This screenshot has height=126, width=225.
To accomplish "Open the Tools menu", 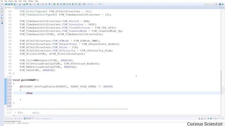I will click(x=20, y=1).
